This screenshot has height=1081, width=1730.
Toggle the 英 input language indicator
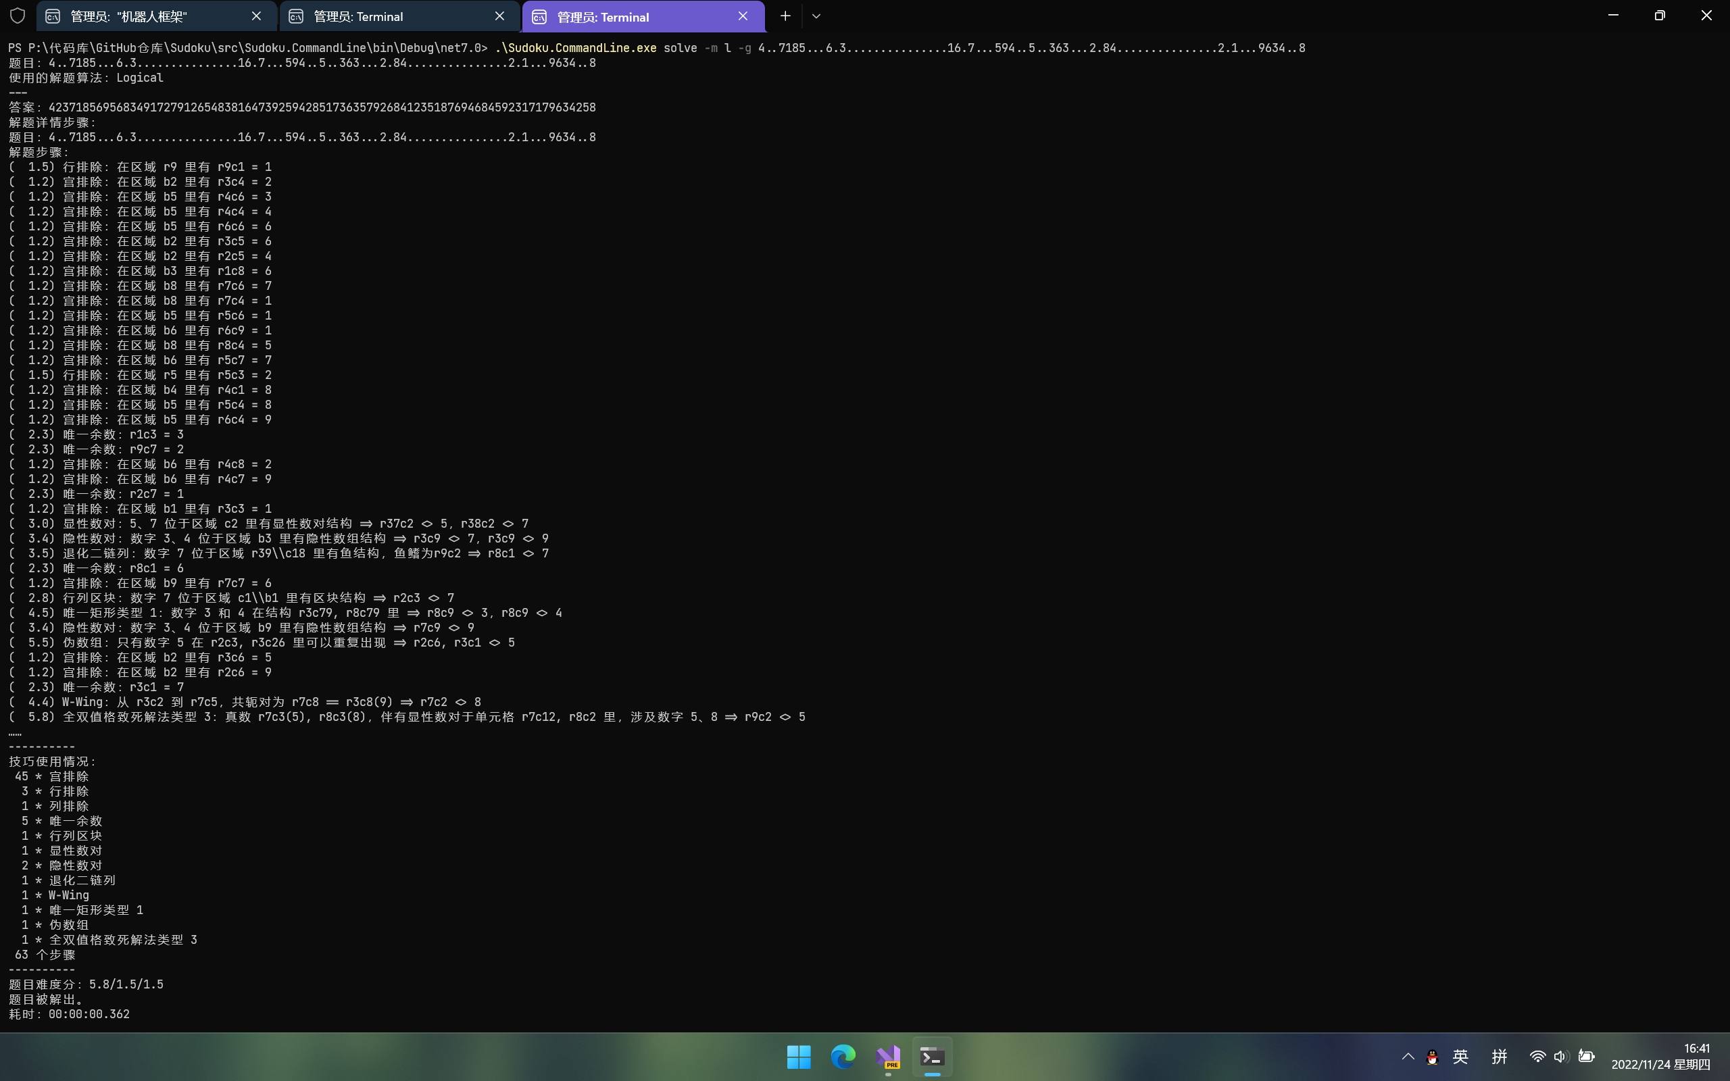pyautogui.click(x=1460, y=1057)
